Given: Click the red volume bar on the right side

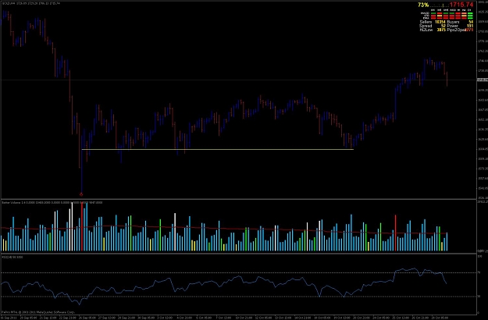Looking at the screenshot, I should click(x=396, y=233).
